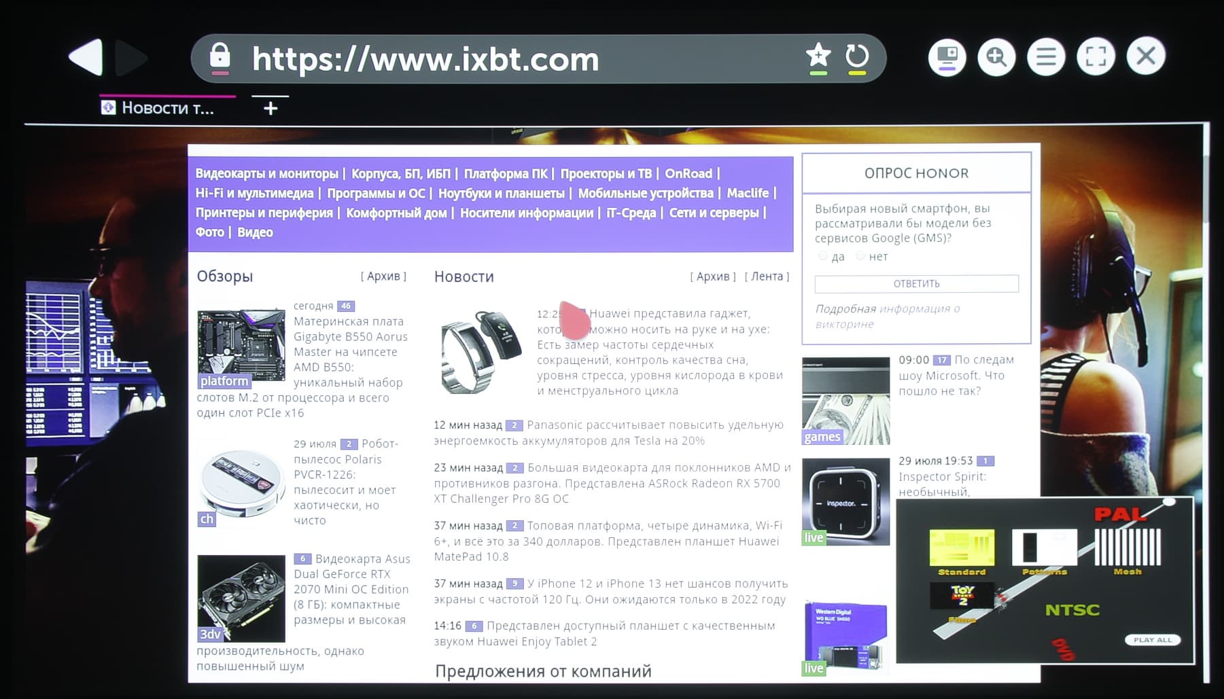Select the 'да' radio option
This screenshot has height=699, width=1224.
click(823, 256)
